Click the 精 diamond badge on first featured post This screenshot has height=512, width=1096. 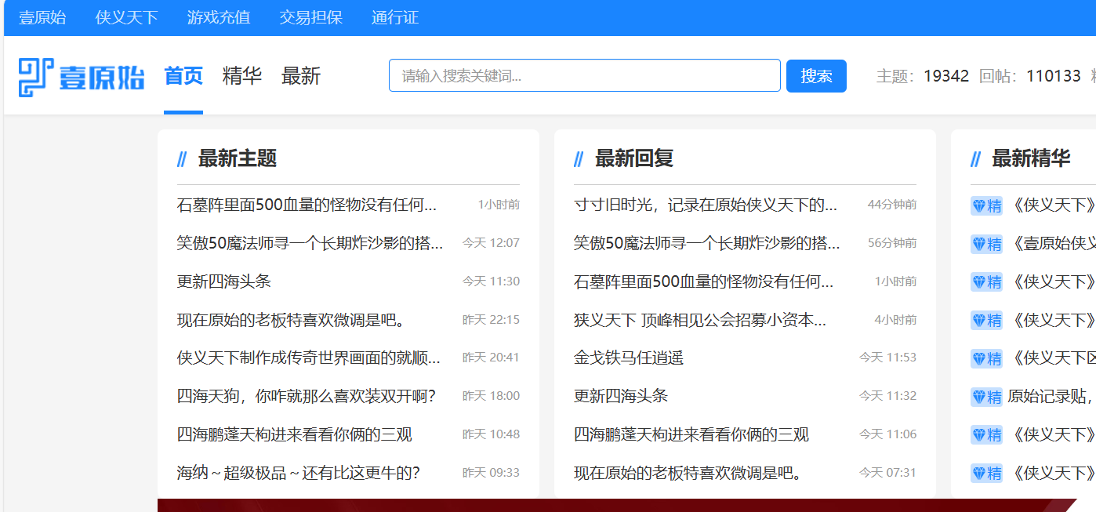[x=986, y=205]
